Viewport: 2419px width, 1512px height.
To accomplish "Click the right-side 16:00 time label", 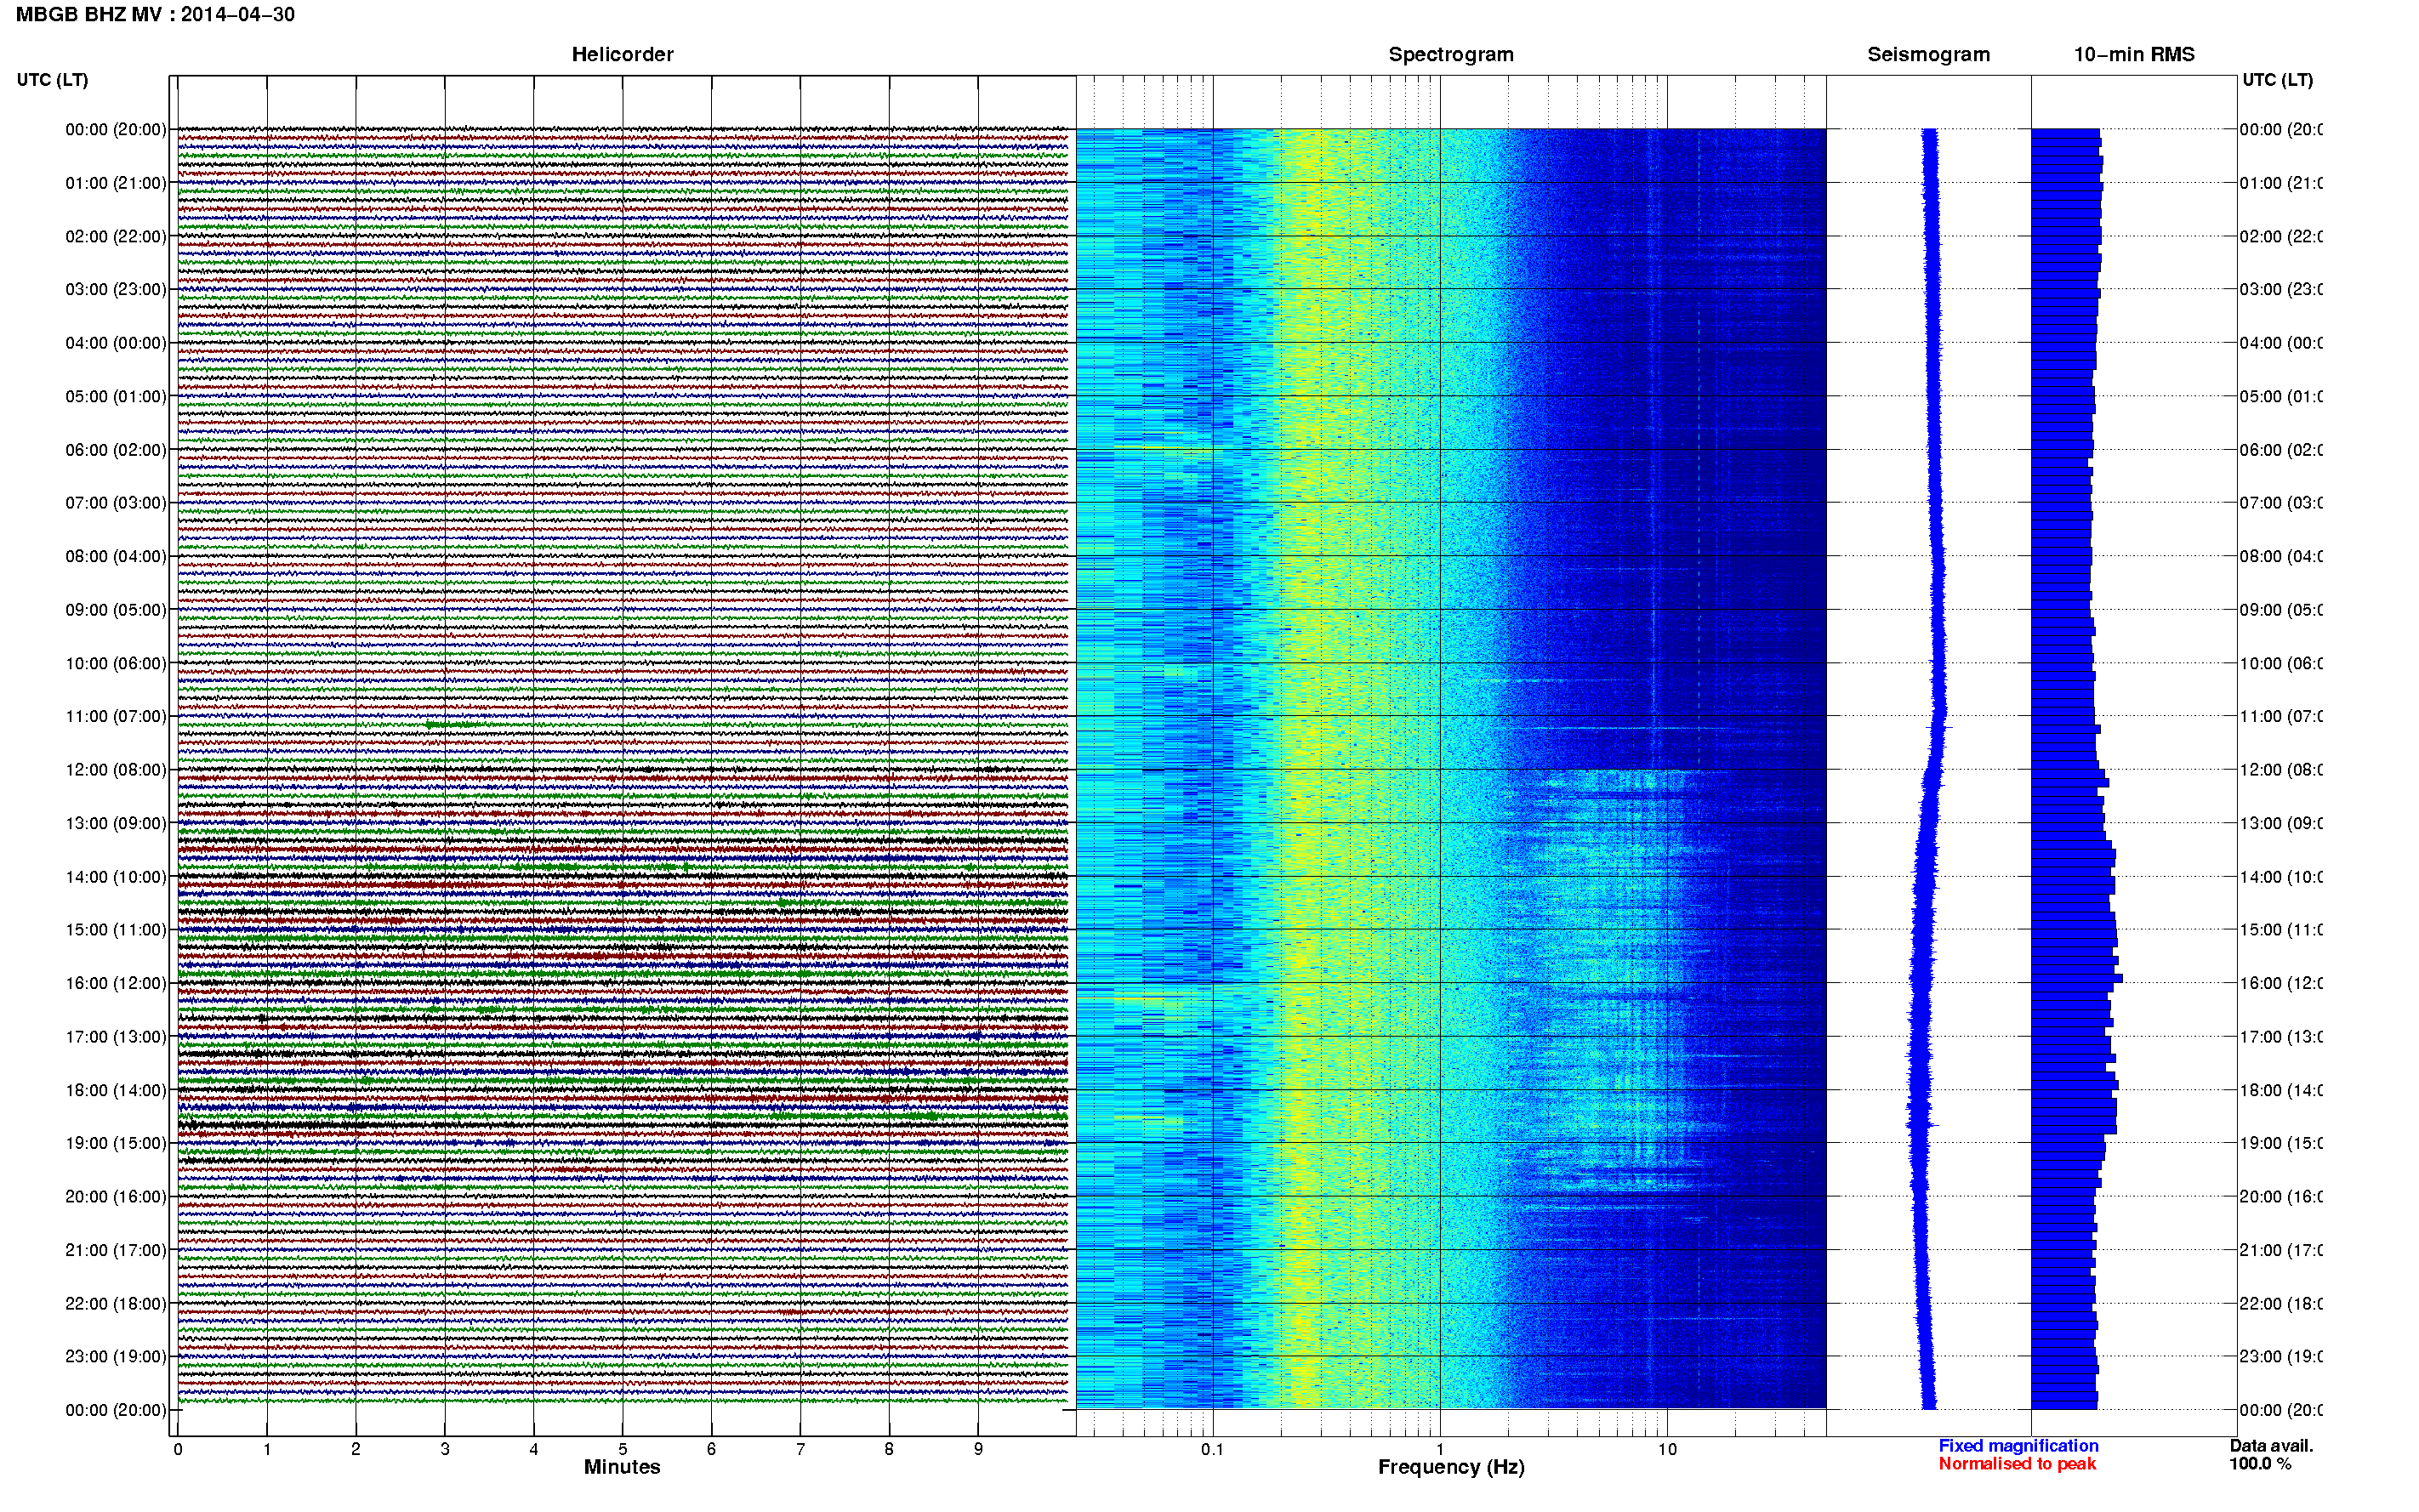I will click(2281, 983).
